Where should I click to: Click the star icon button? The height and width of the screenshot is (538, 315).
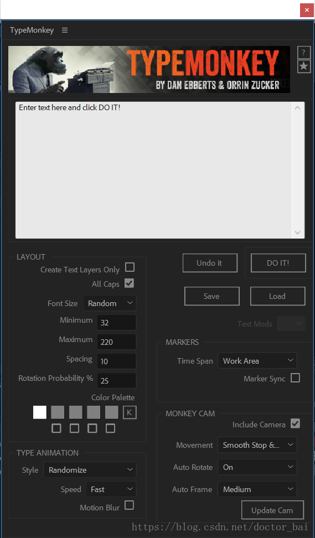[304, 66]
